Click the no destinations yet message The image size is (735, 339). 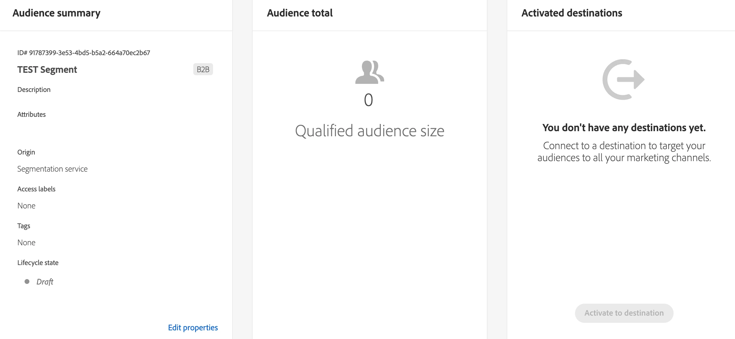point(624,128)
